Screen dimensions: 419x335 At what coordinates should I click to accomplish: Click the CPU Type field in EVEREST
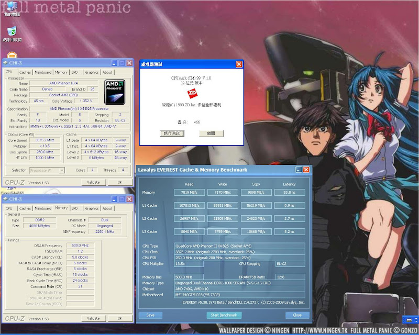(x=239, y=246)
